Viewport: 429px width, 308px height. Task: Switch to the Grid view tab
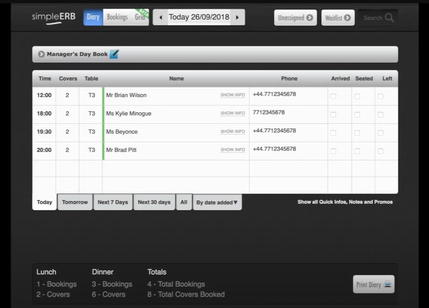140,18
